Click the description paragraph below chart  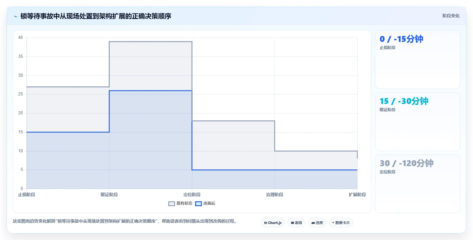coord(124,221)
